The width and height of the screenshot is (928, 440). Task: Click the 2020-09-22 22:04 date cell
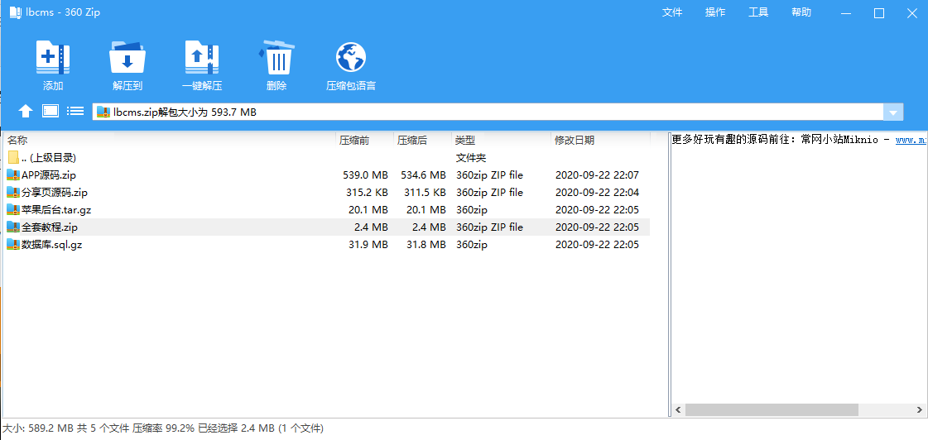coord(597,192)
